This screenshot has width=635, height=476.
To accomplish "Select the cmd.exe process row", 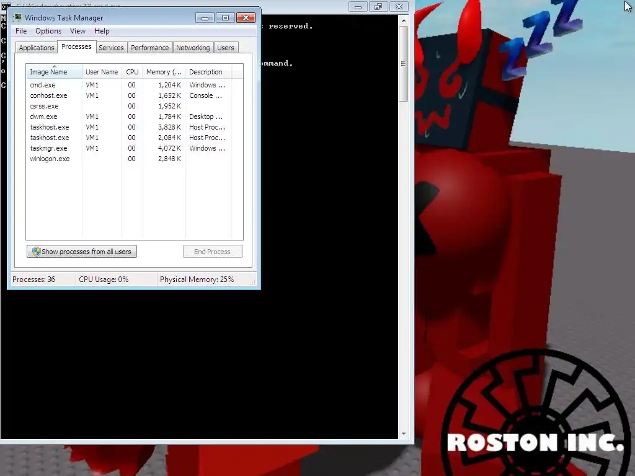I will tap(135, 85).
